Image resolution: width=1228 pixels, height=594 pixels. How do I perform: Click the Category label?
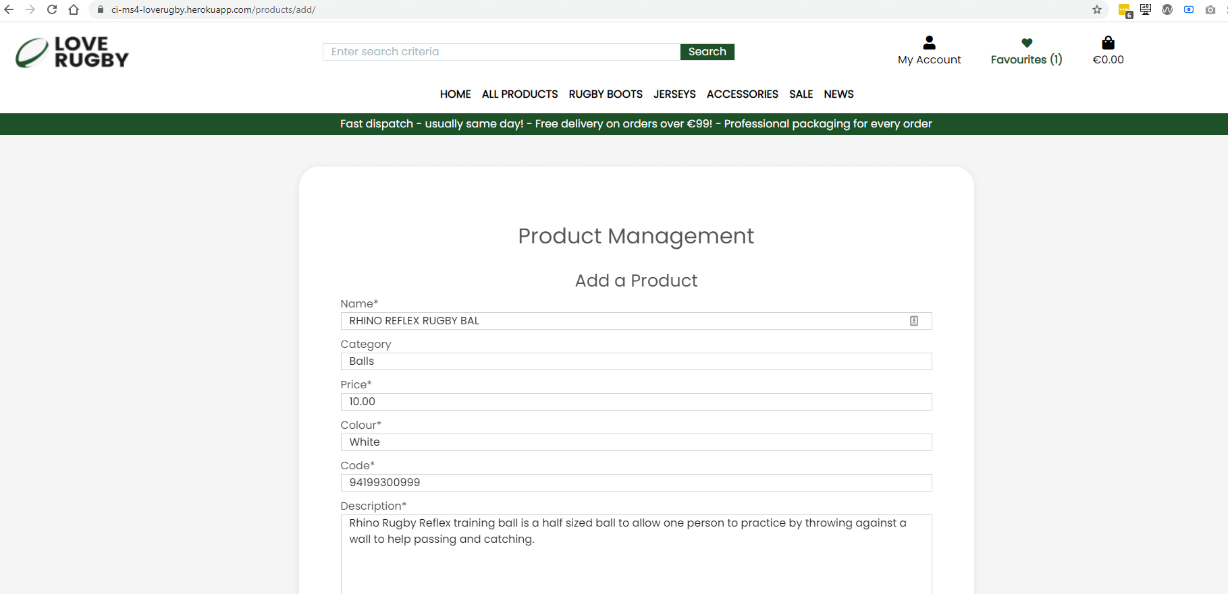pos(366,345)
